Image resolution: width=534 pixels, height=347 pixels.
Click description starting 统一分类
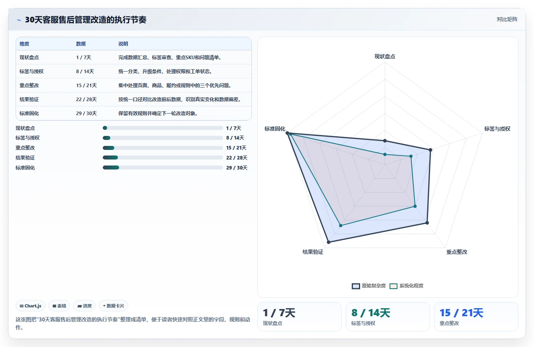[x=165, y=72]
